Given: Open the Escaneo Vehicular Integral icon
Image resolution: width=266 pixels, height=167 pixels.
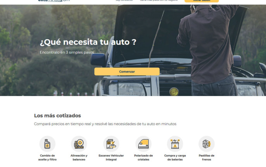Looking at the screenshot, I should 111,144.
